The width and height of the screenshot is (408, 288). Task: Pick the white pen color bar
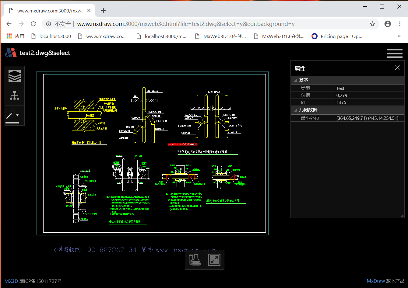coord(12,123)
